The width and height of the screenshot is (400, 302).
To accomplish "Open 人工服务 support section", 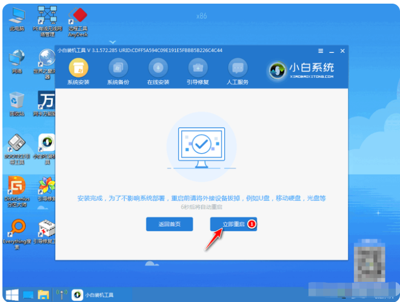I will [238, 67].
